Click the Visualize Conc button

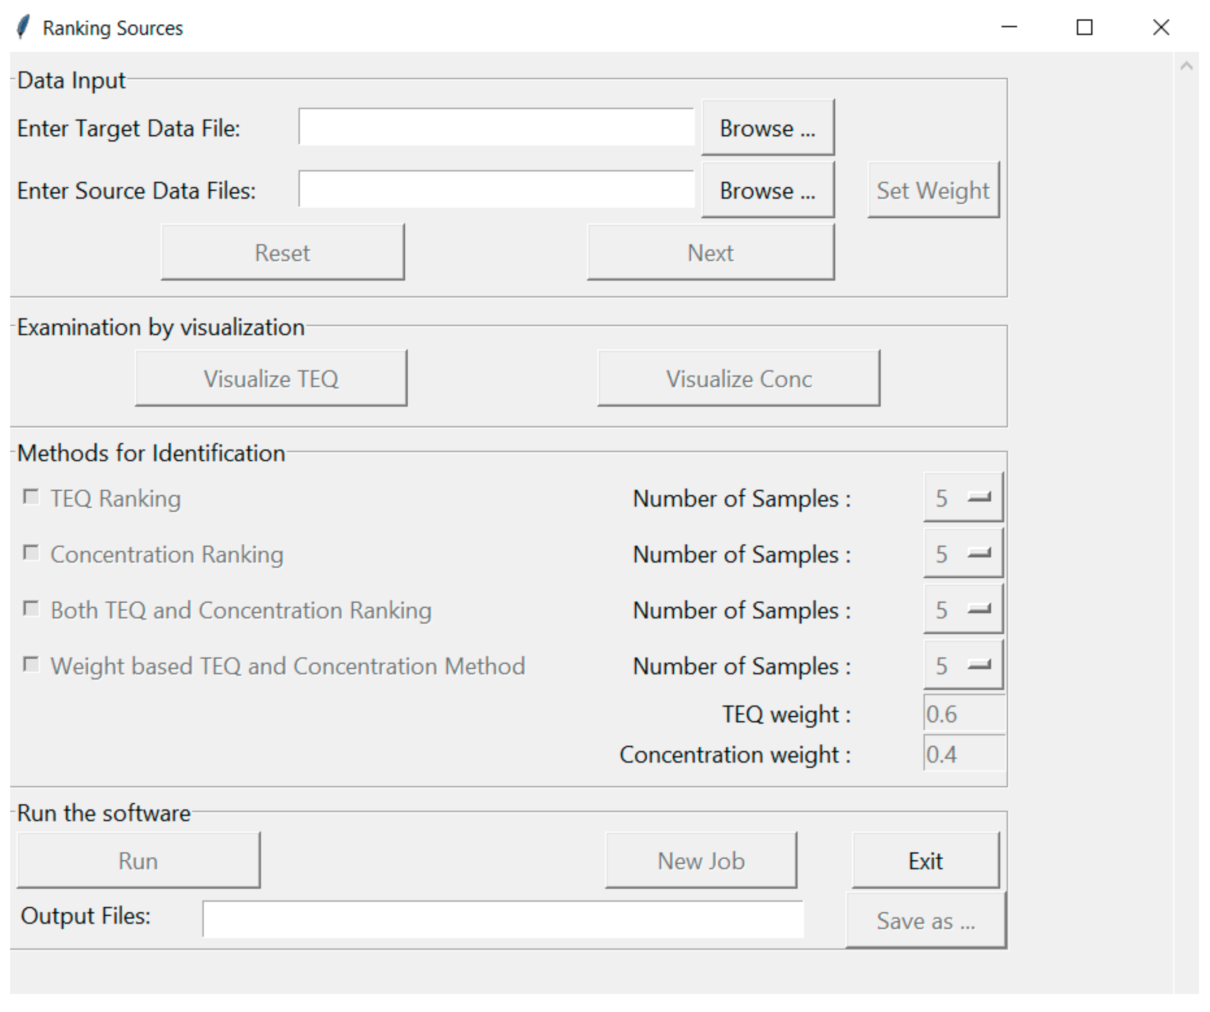tap(738, 378)
